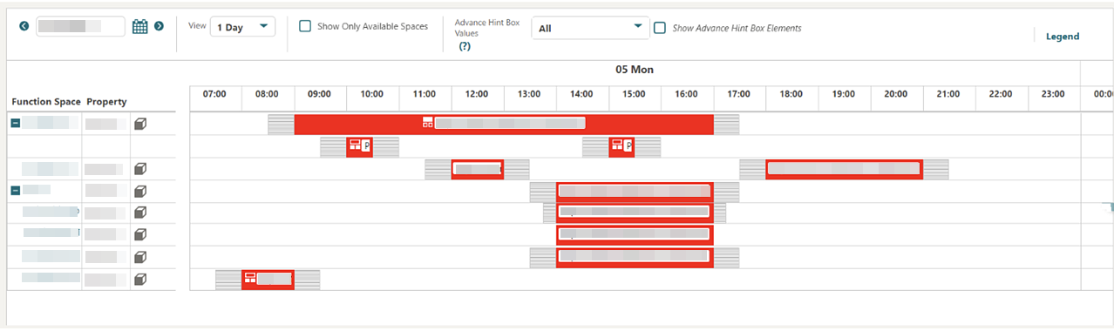The height and width of the screenshot is (331, 1114).
Task: Go to previous day with left arrow
Action: tap(24, 26)
